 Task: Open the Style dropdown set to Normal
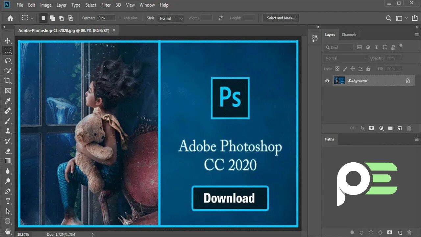[x=170, y=18]
